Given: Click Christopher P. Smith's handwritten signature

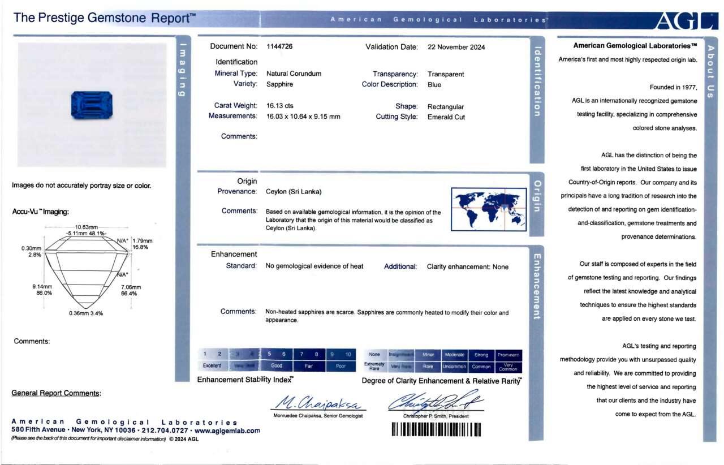Looking at the screenshot, I should (x=435, y=402).
